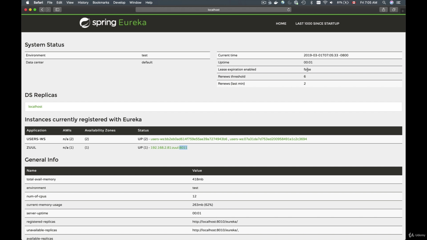Open Spotlight search magnifier
427x240 pixels.
click(x=384, y=2)
